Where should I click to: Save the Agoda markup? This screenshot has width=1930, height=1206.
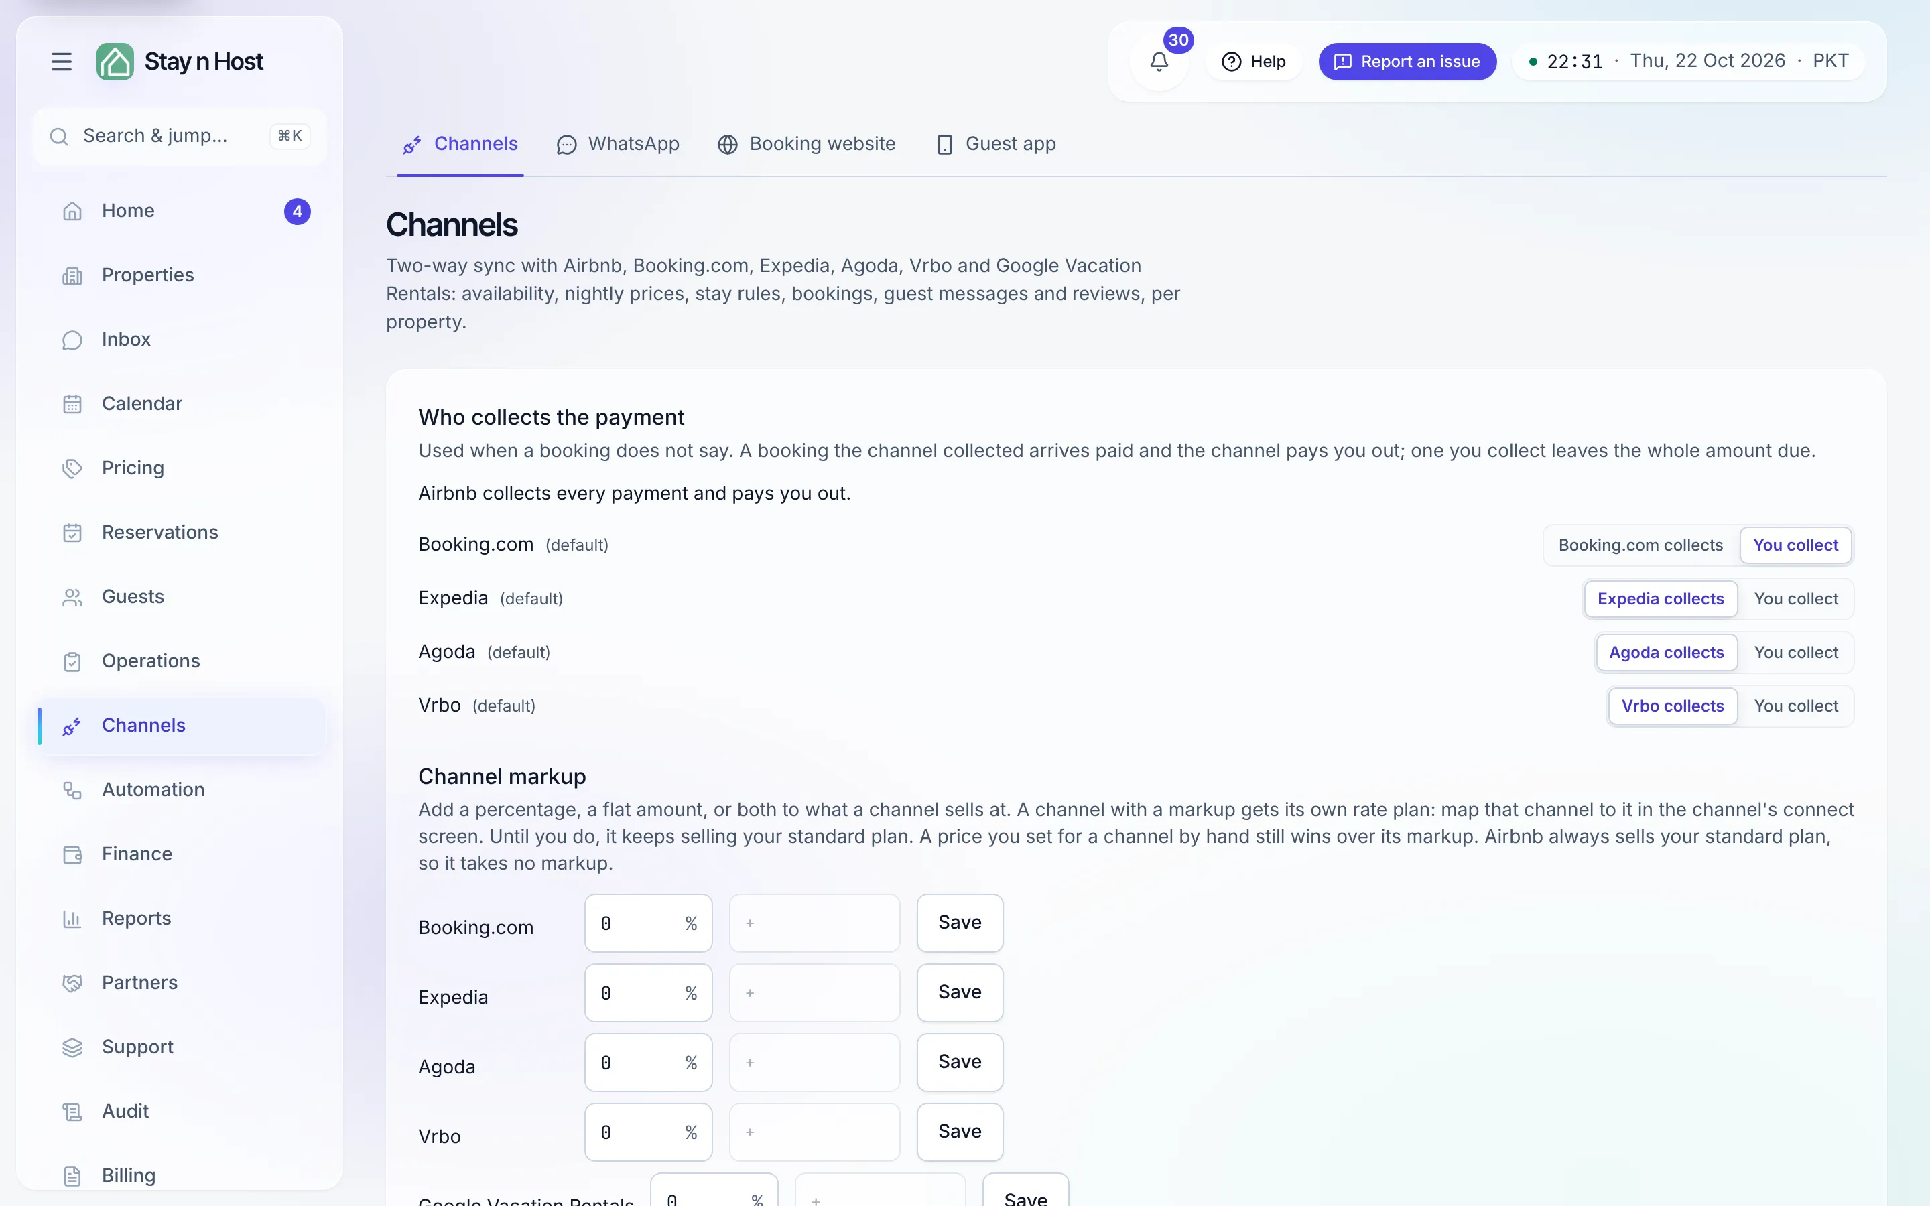960,1062
